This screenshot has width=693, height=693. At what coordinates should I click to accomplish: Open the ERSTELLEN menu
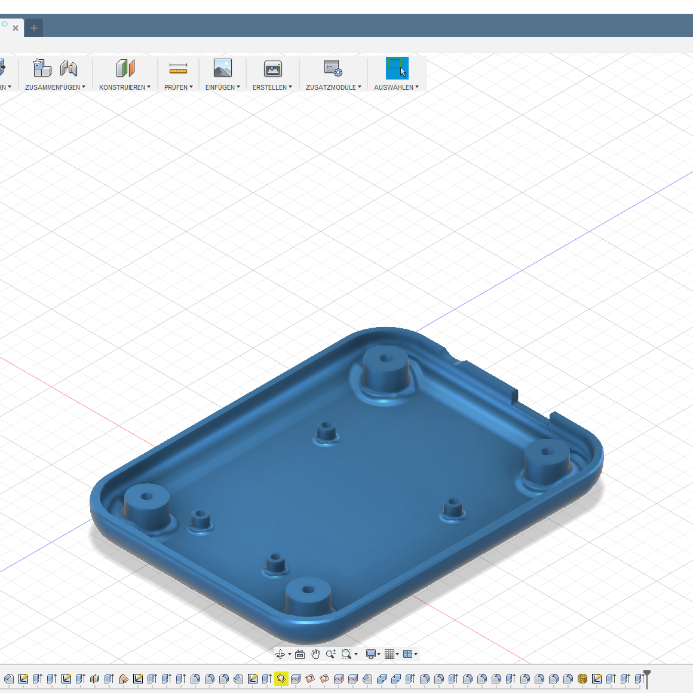(271, 87)
